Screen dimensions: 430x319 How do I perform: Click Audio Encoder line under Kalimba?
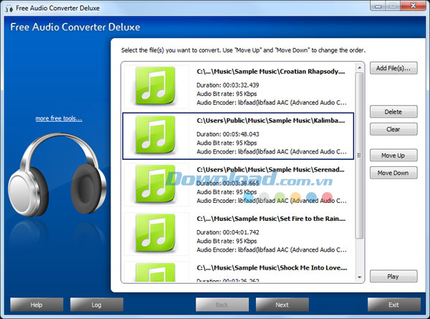click(272, 152)
